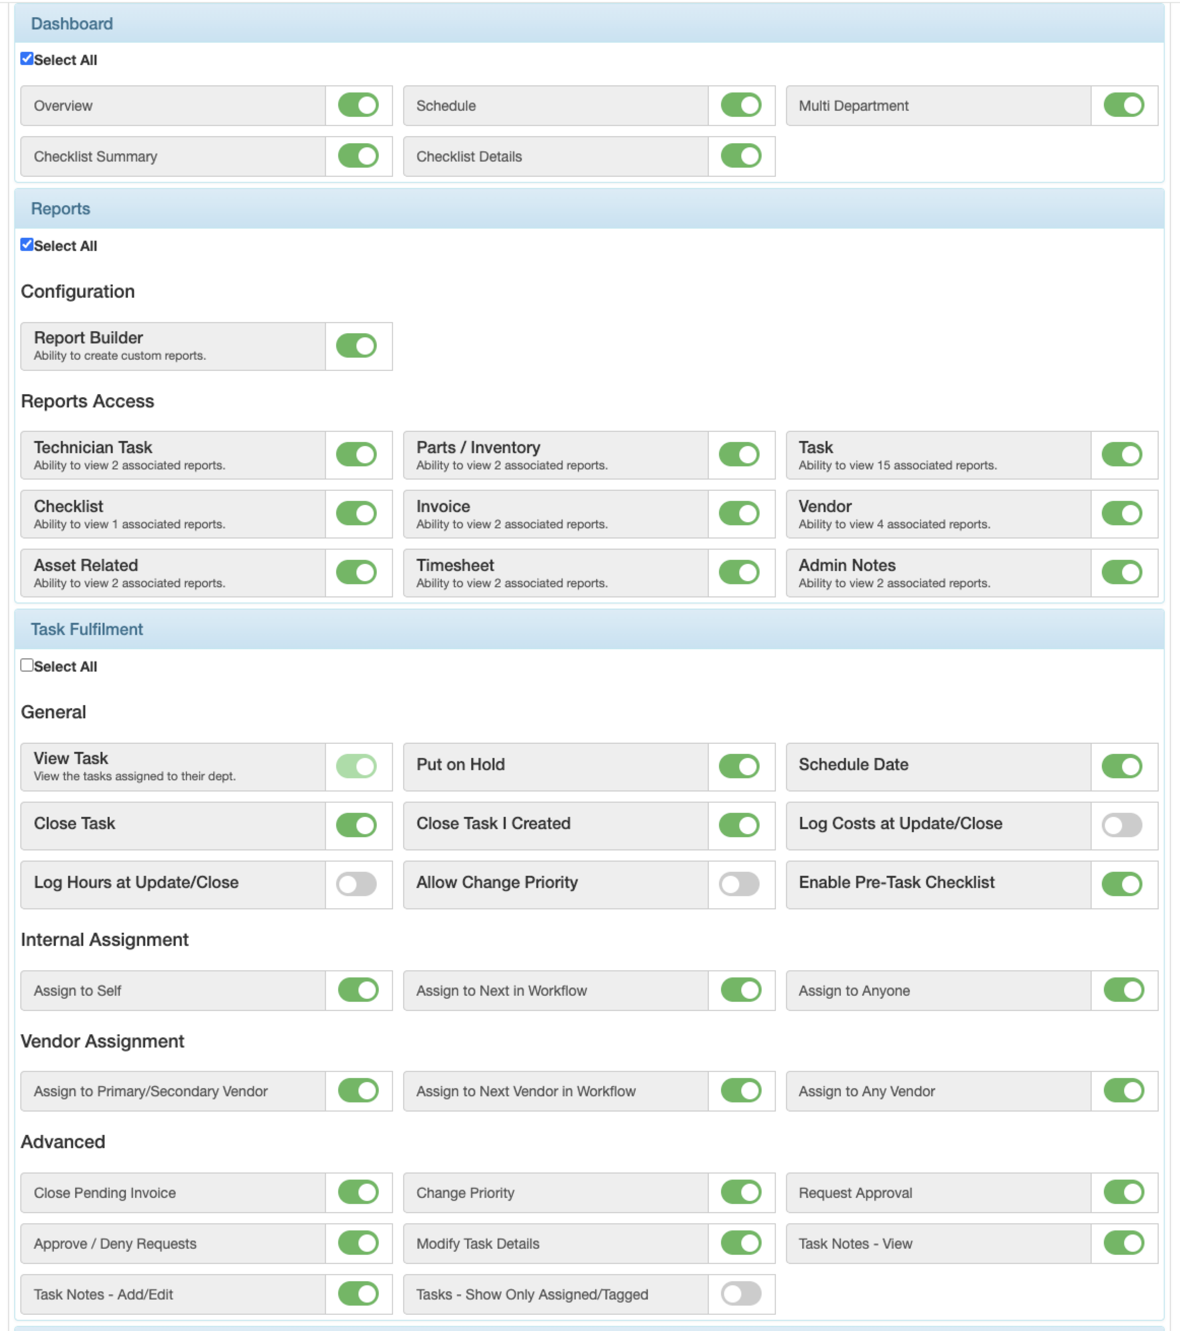Viewport: 1180px width, 1331px height.
Task: Switch off Checklist Details toggle
Action: coord(741,155)
